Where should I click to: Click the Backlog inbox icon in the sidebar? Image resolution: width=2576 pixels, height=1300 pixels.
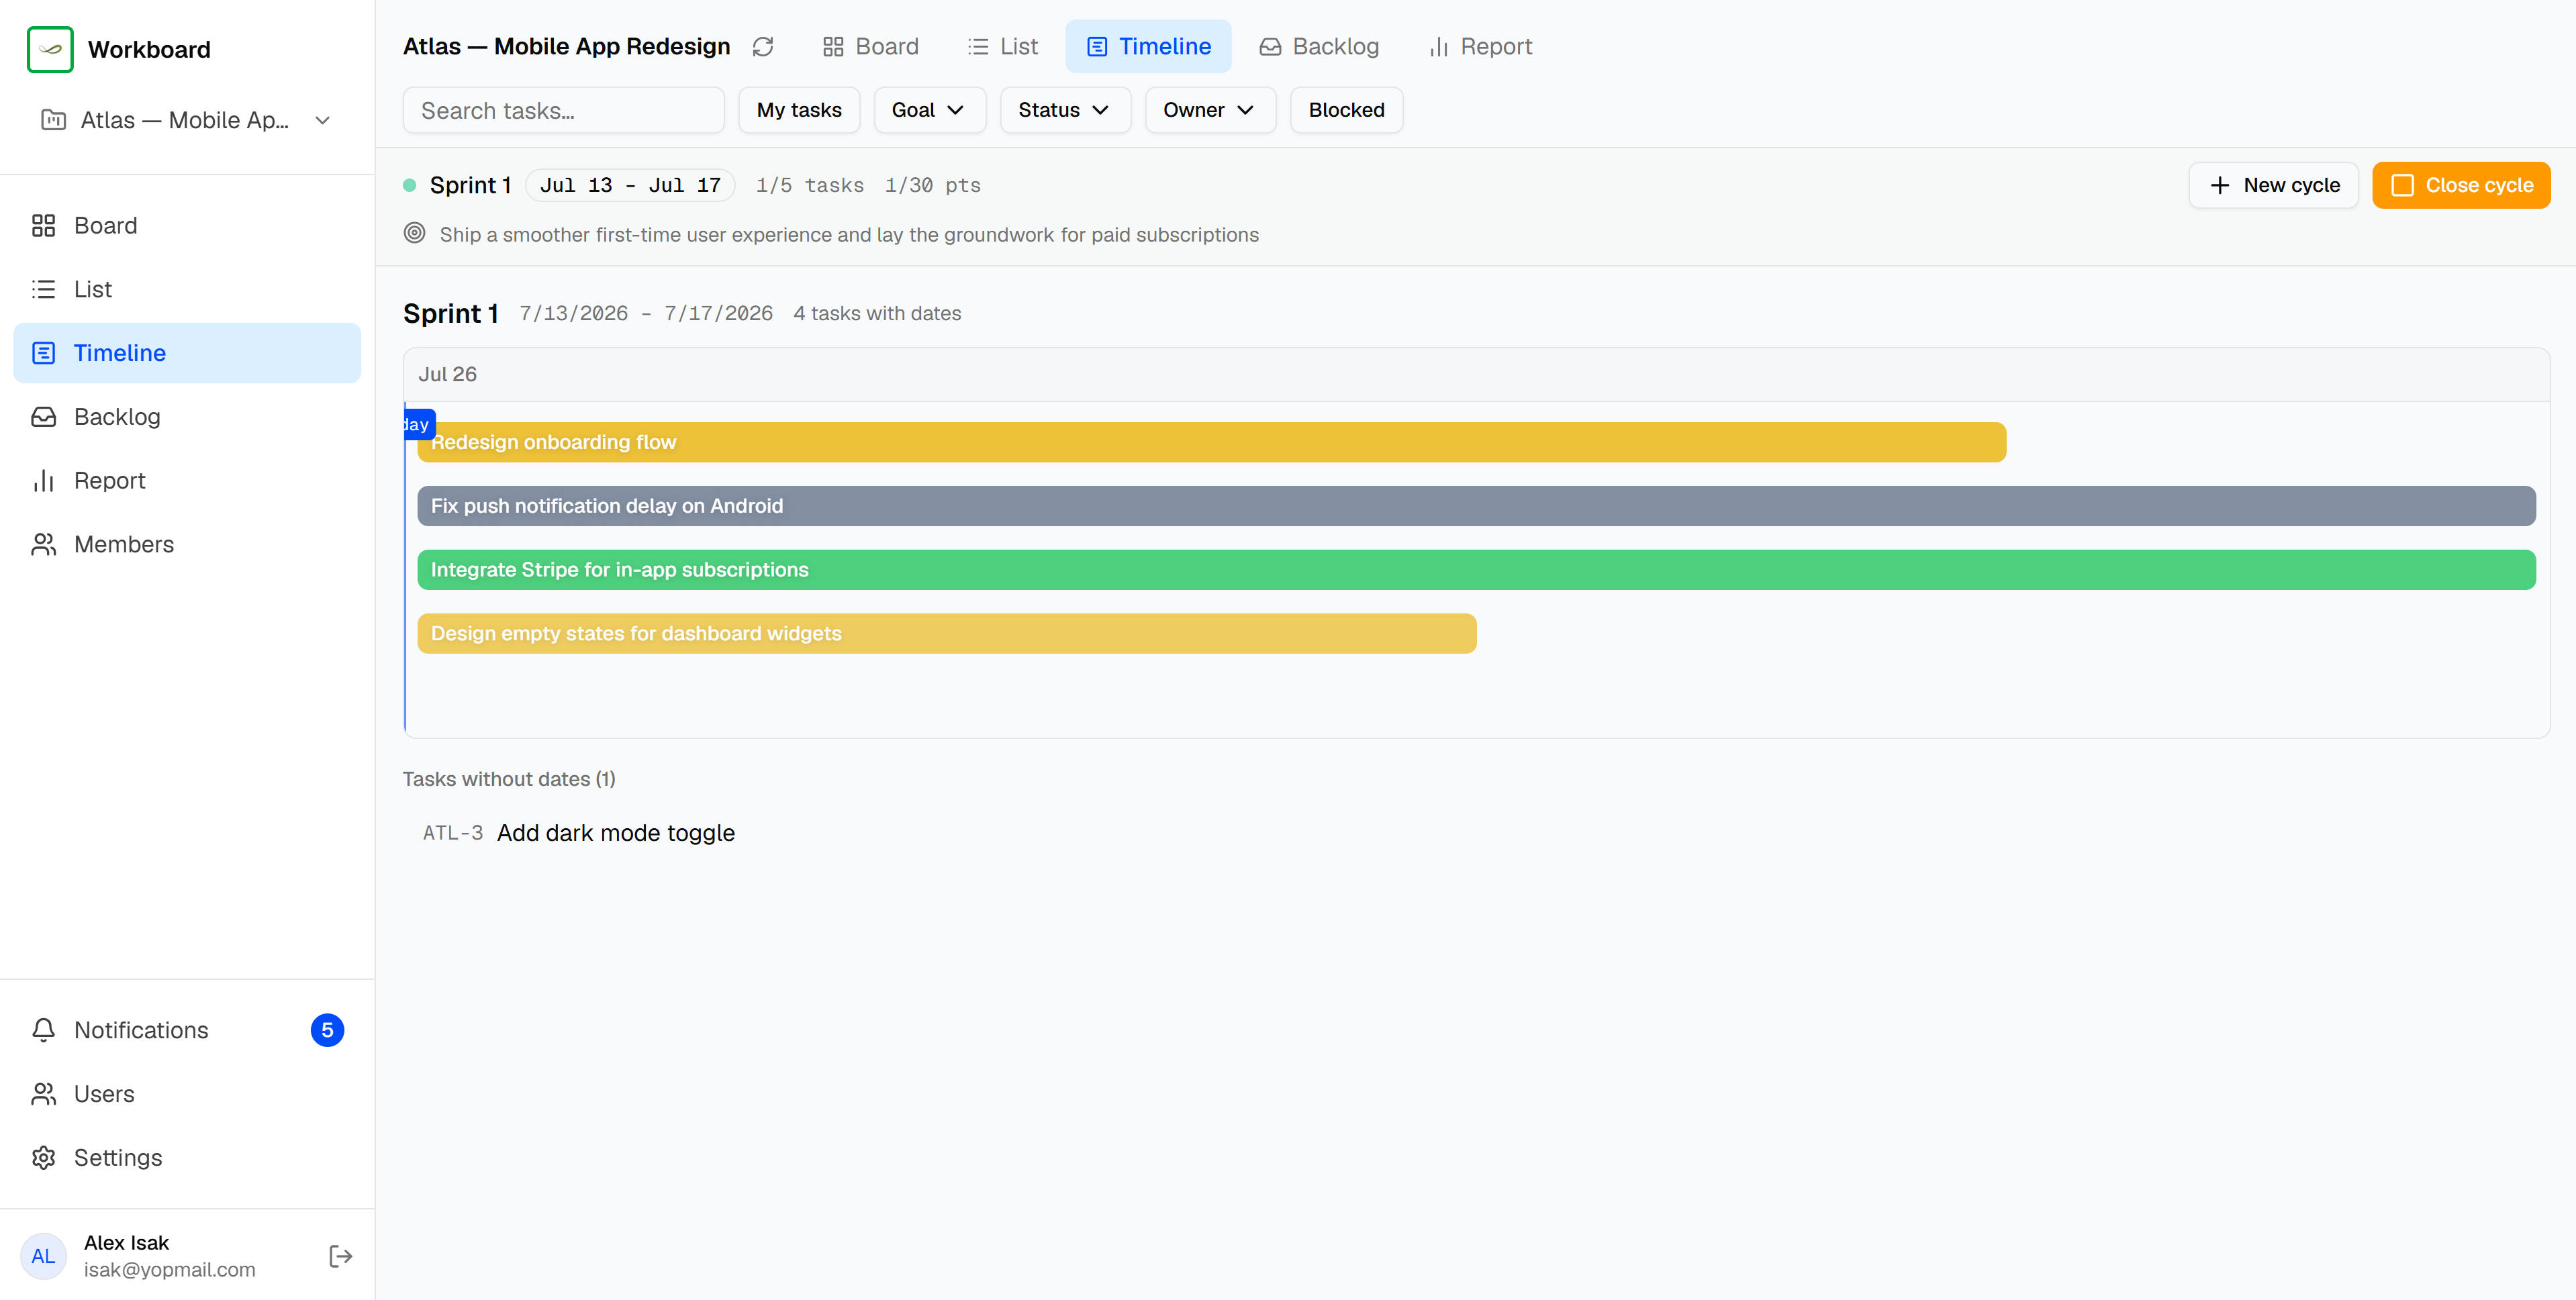click(43, 417)
